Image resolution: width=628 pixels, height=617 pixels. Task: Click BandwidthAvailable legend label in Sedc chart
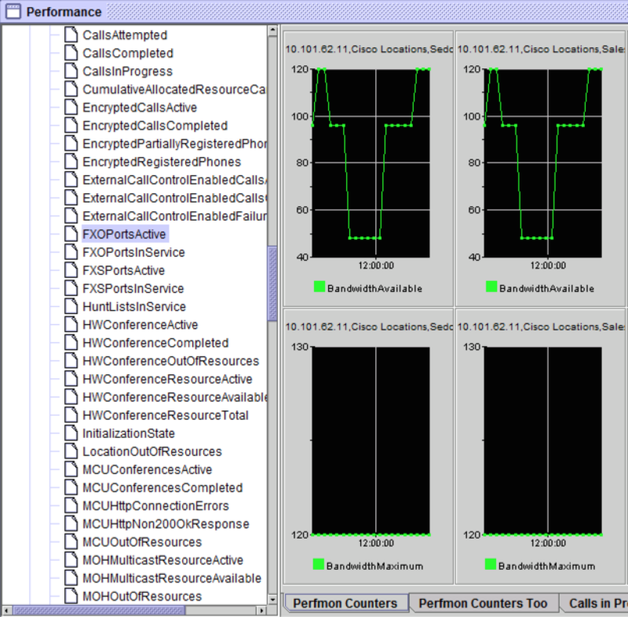[374, 288]
